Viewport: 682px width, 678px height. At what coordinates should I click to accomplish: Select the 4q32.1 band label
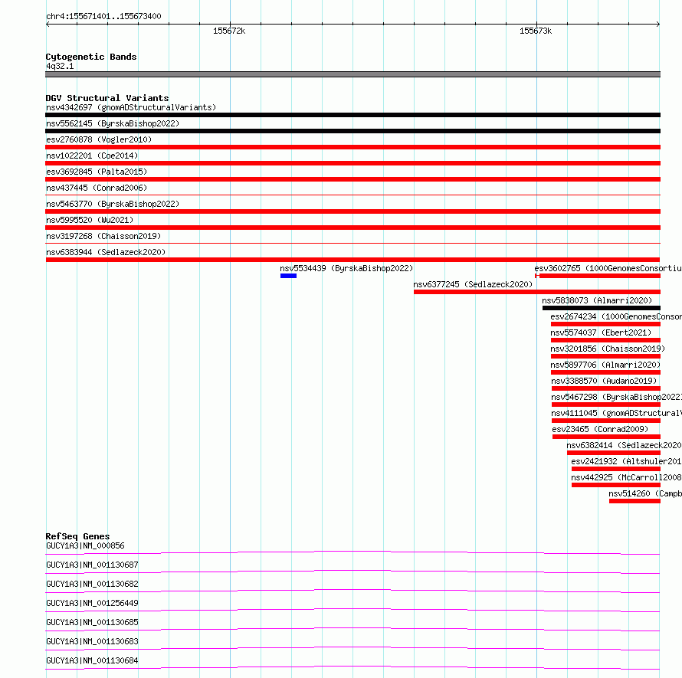[x=60, y=66]
